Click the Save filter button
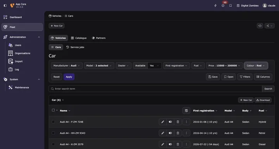This screenshot has width=279, height=149. (x=213, y=77)
